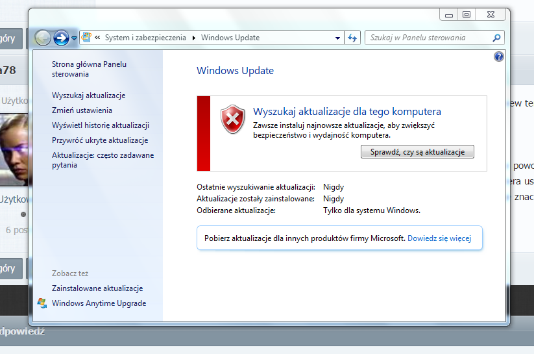Click the Windows Anytime Upgrade flag icon
The height and width of the screenshot is (354, 534).
42,303
